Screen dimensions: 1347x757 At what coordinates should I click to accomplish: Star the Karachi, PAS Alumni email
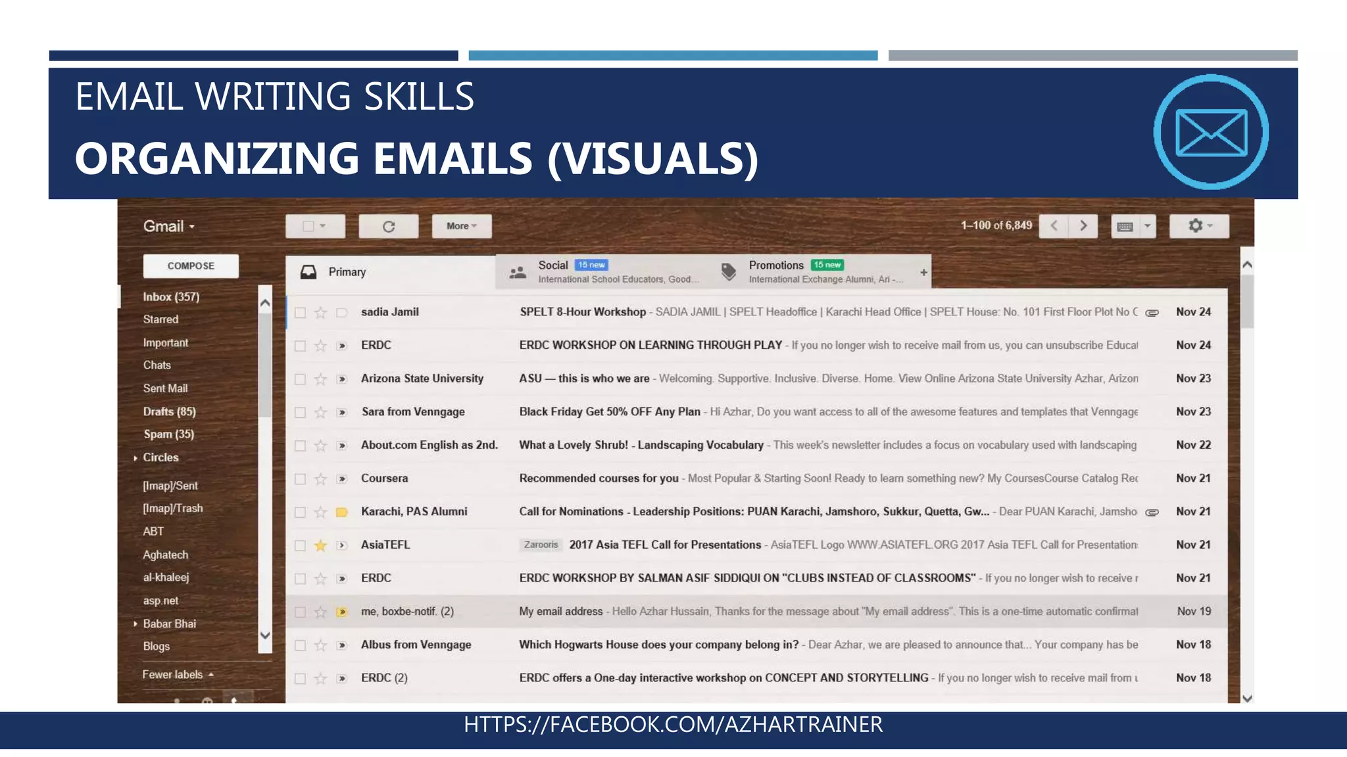click(x=320, y=512)
